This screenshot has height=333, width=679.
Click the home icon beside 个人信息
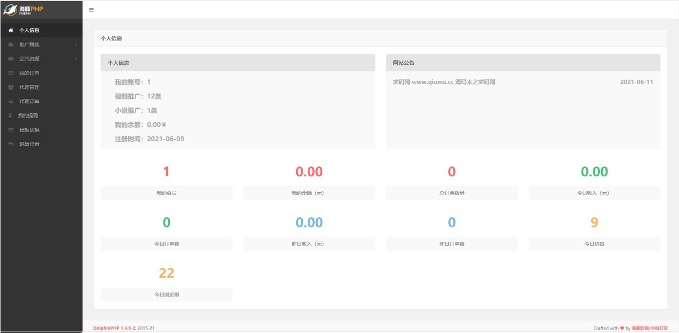point(11,30)
